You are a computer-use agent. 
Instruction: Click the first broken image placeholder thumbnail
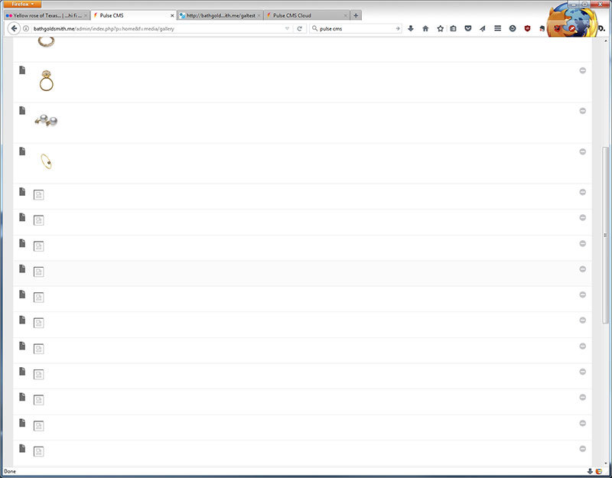tap(38, 195)
